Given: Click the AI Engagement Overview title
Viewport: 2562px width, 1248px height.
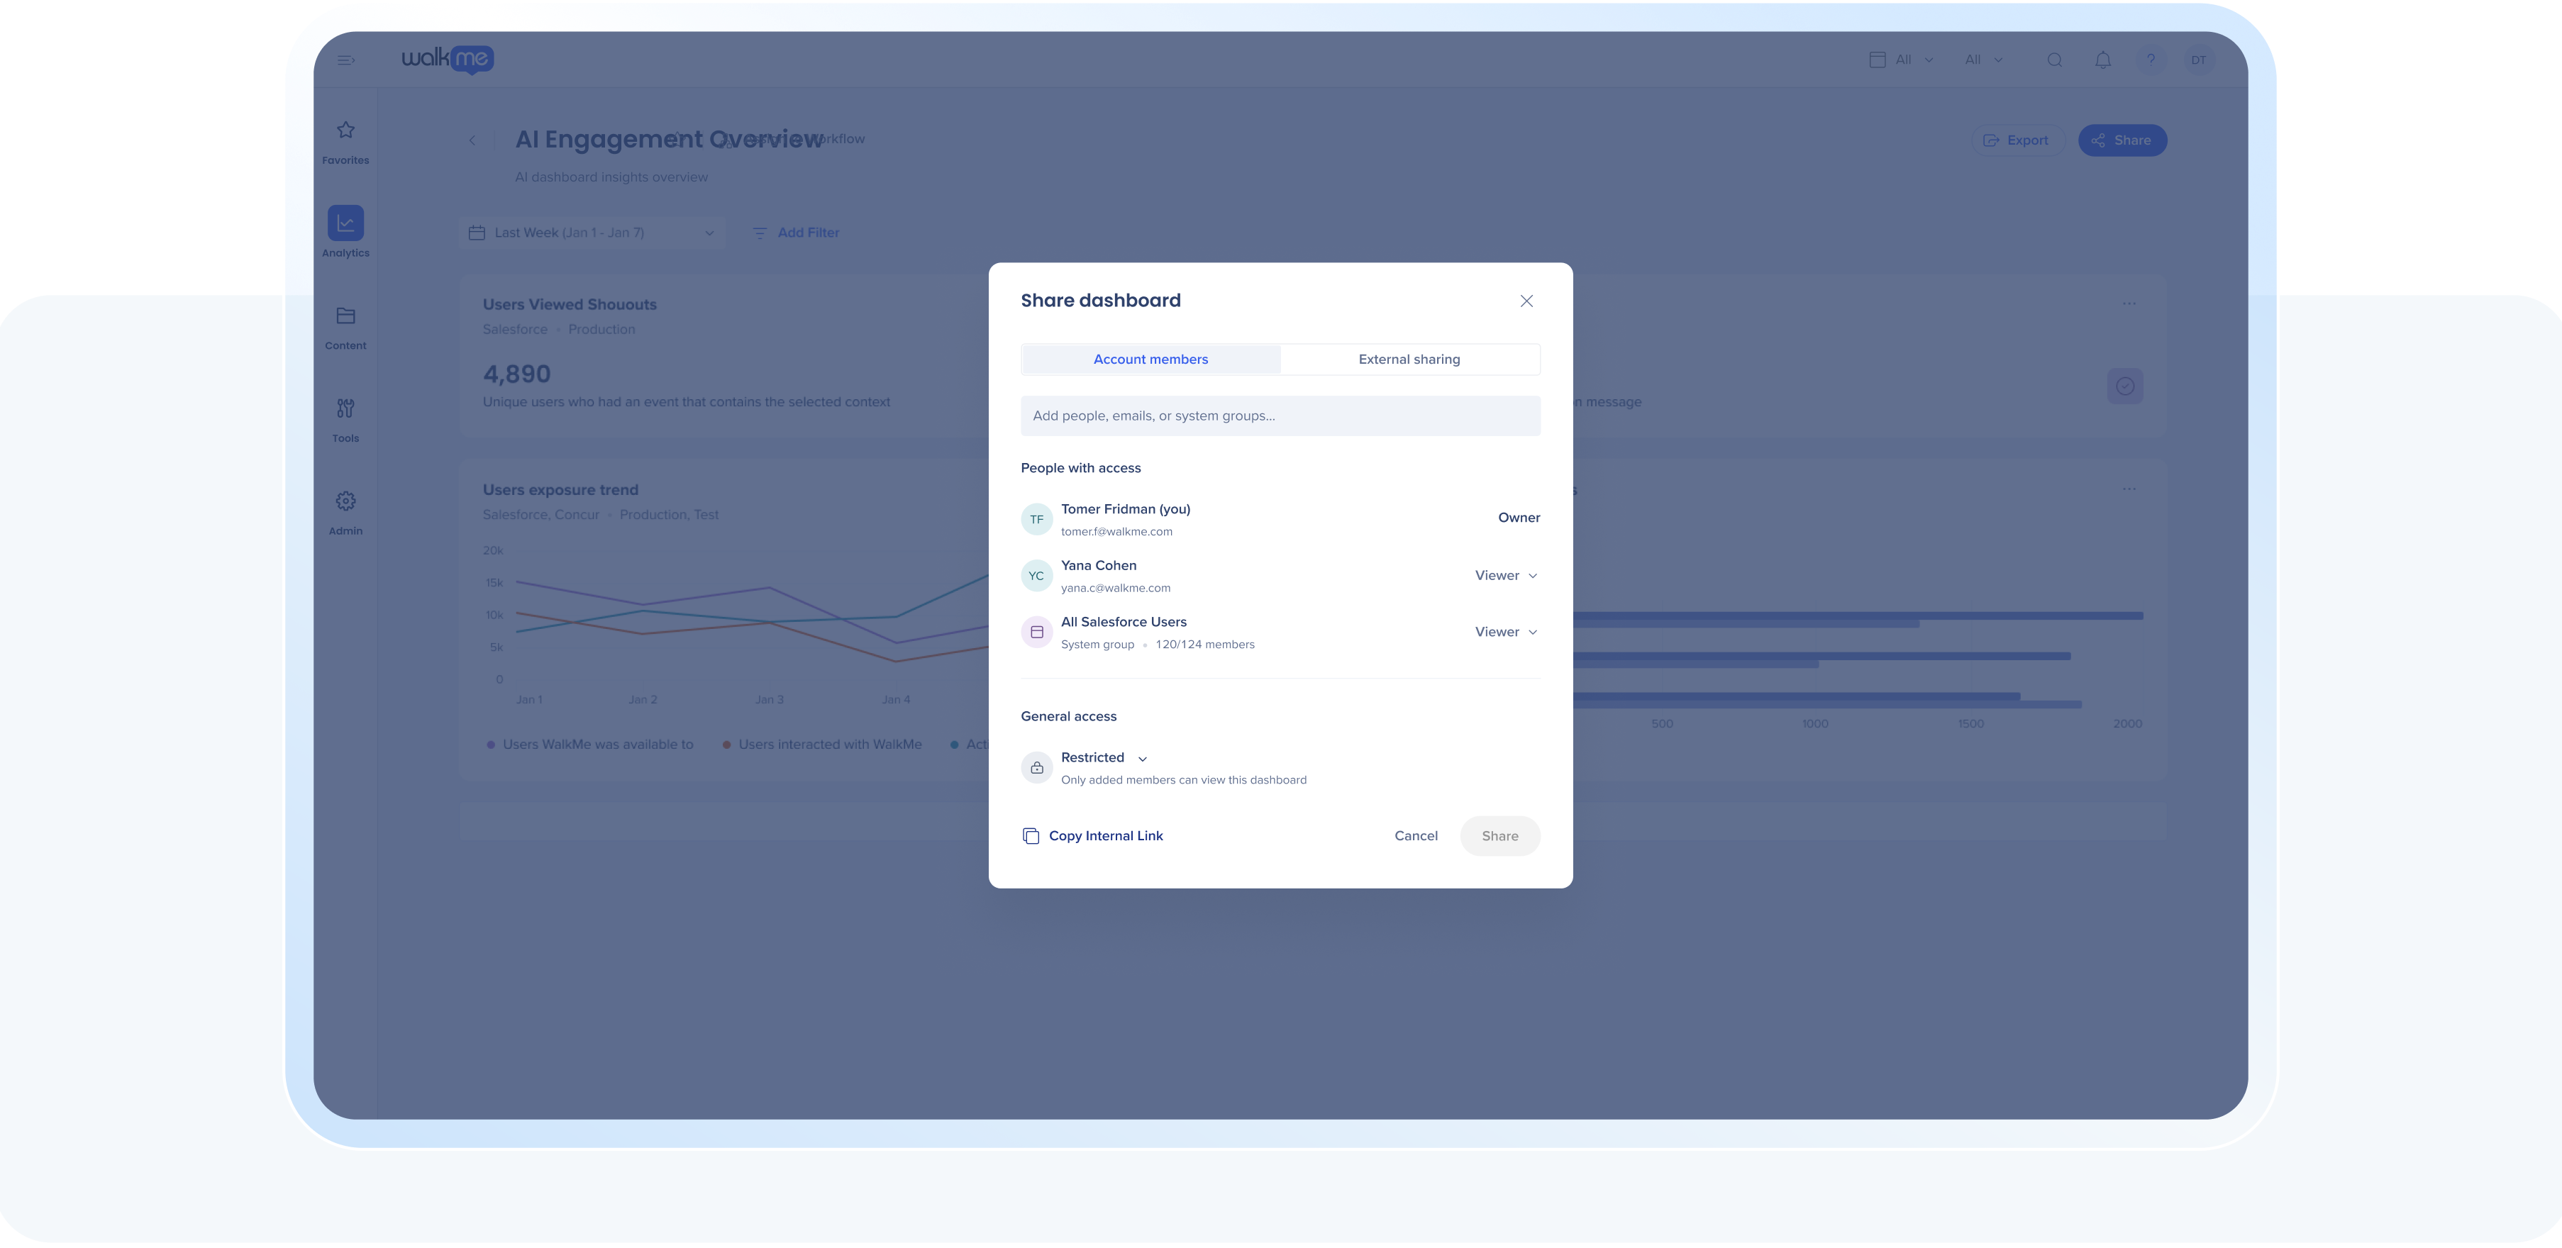Looking at the screenshot, I should click(668, 140).
